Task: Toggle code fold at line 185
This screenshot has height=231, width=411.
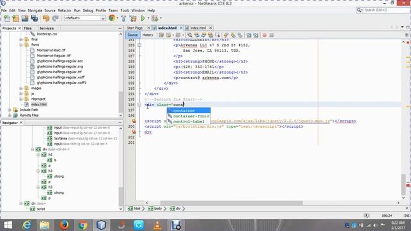Action: (139, 45)
